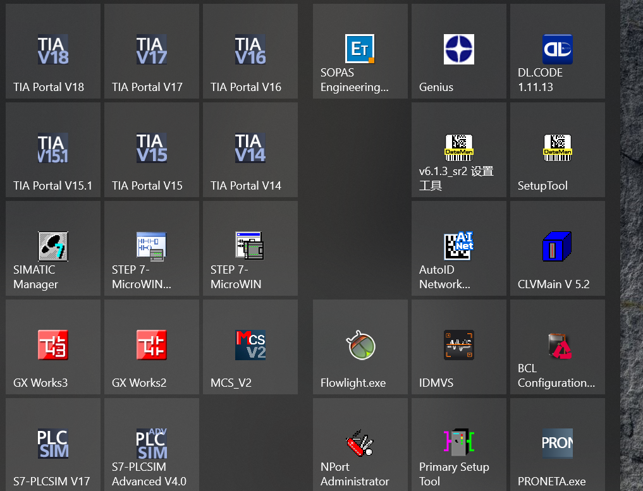Launch DataMan SetupTool

coord(557,150)
